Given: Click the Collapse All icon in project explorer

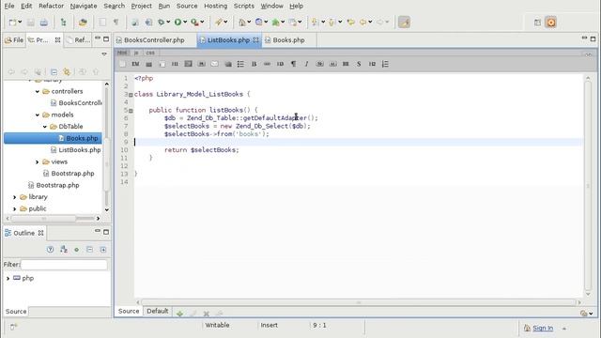Looking at the screenshot, I should tap(54, 72).
